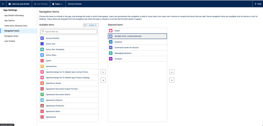The width and height of the screenshot is (263, 126).
Task: Select Action Plans text row
Action: (x=51, y=55)
